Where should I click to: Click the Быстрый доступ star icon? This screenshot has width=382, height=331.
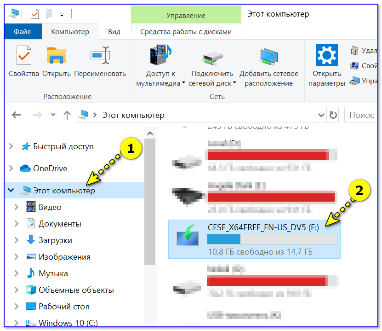(26, 146)
